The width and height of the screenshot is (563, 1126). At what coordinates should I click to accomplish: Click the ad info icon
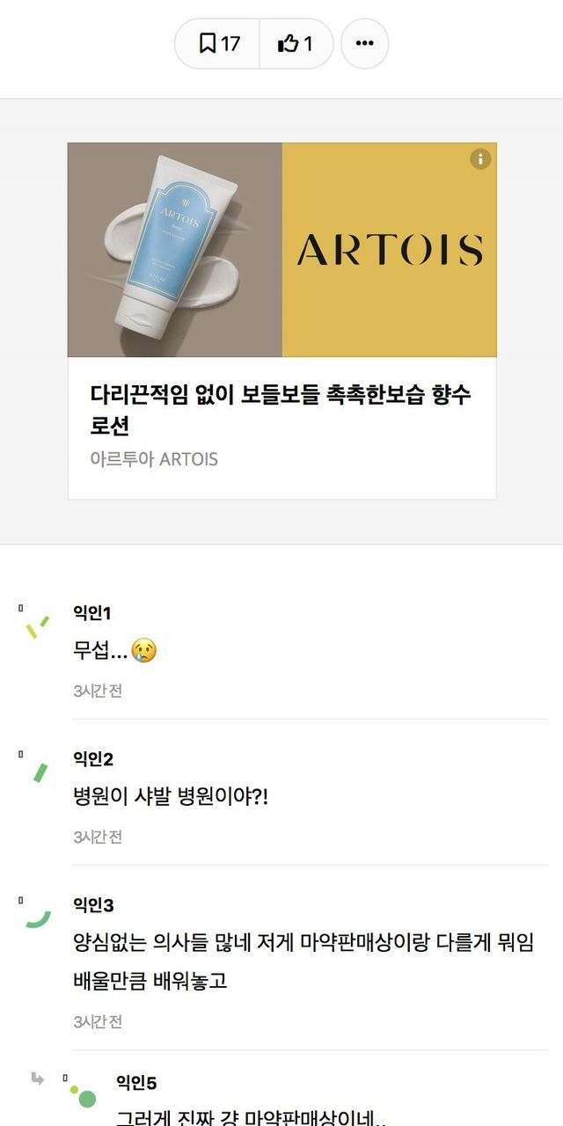480,159
